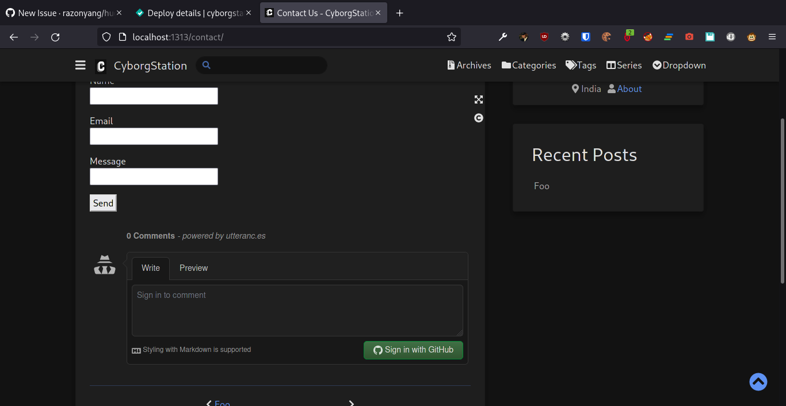Click the search magnifier icon

tap(206, 65)
